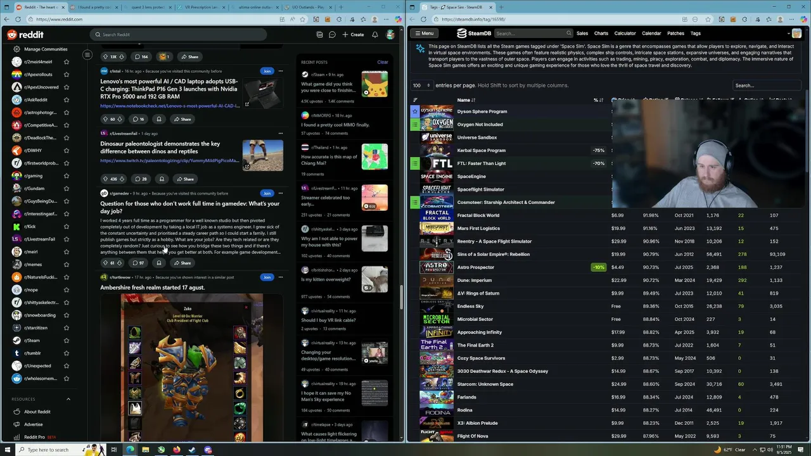Open SteamDB account dropdown arrow
The image size is (811, 456).
coord(789,34)
